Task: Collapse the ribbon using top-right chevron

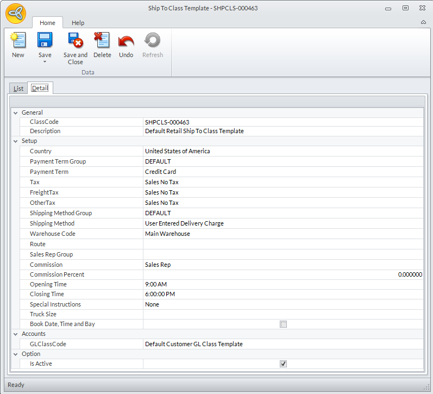Action: click(x=423, y=22)
